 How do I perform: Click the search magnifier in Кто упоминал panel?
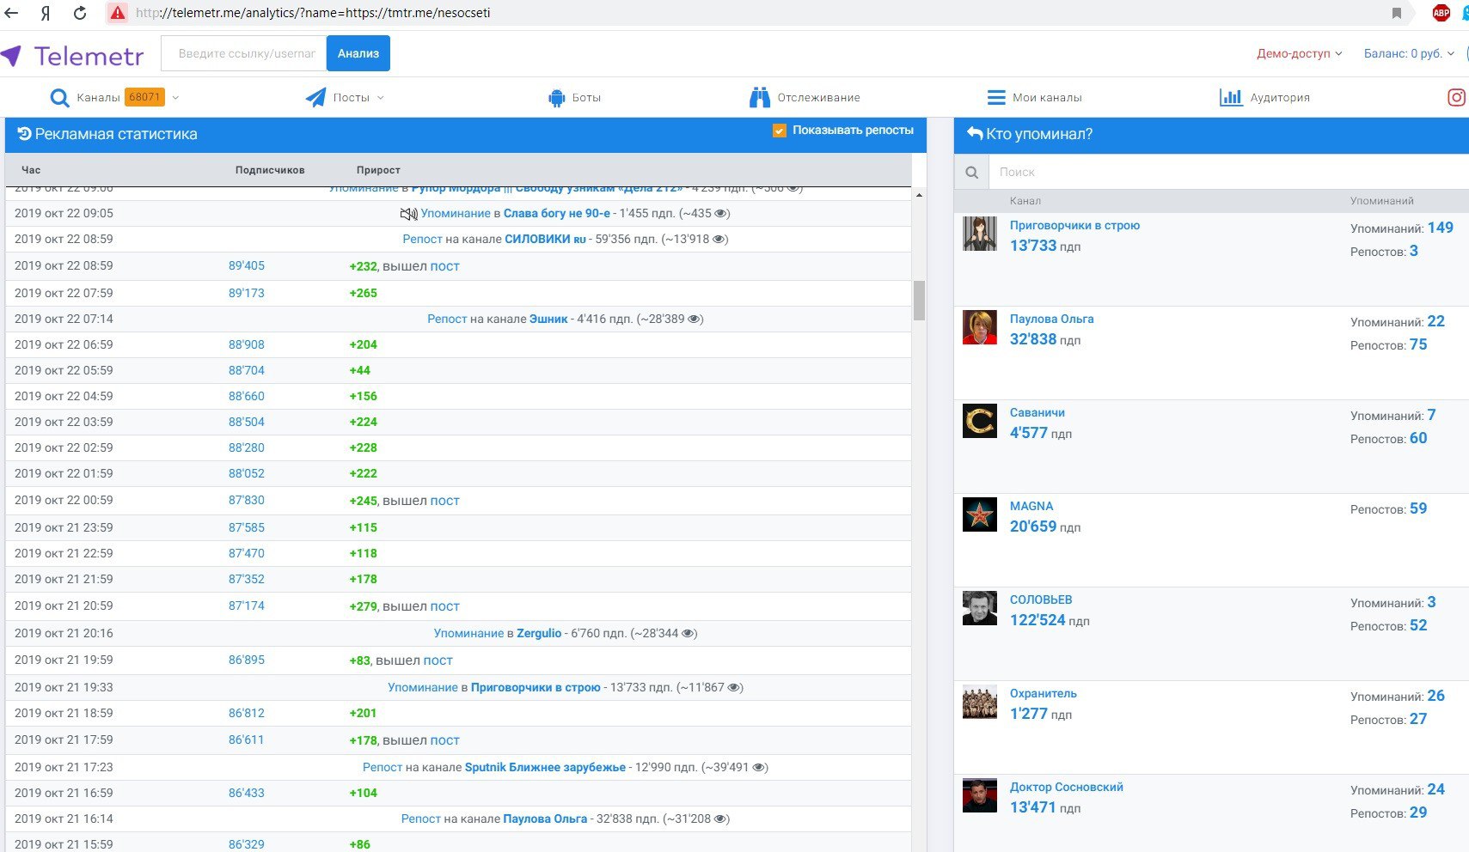point(971,172)
